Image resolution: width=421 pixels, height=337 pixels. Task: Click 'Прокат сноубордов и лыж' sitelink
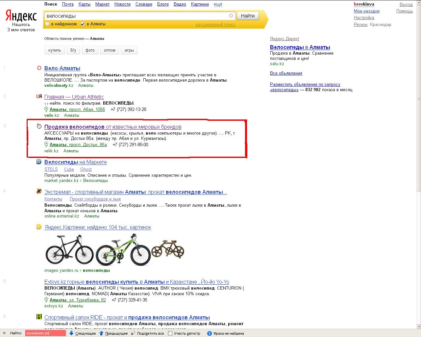pyautogui.click(x=95, y=199)
